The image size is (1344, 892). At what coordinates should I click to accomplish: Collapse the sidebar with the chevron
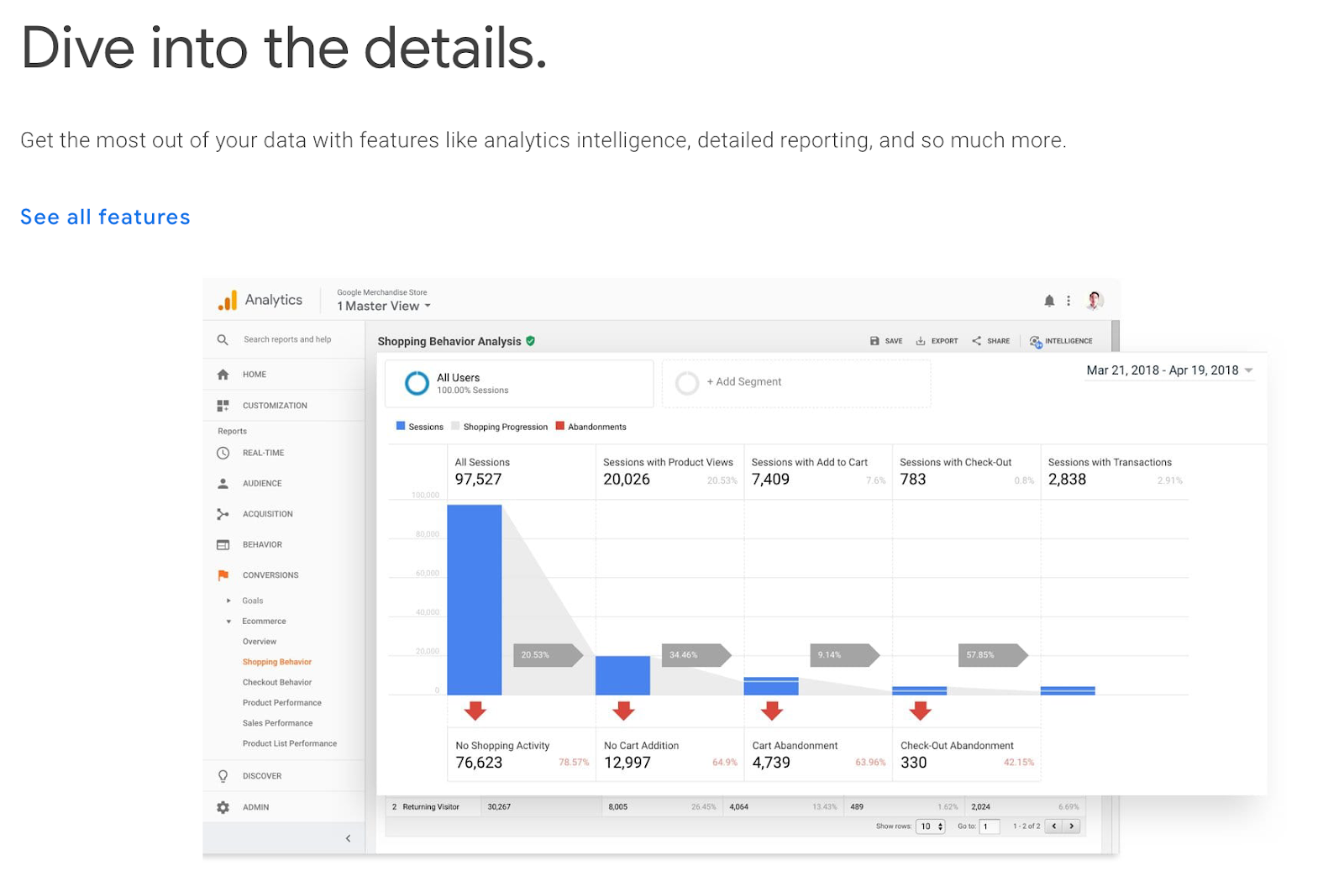tap(349, 838)
